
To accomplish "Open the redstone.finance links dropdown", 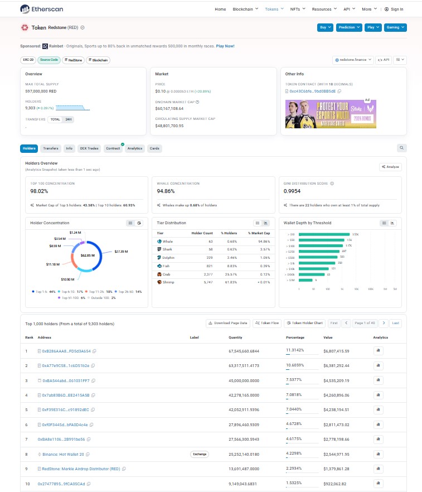I will pyautogui.click(x=353, y=60).
